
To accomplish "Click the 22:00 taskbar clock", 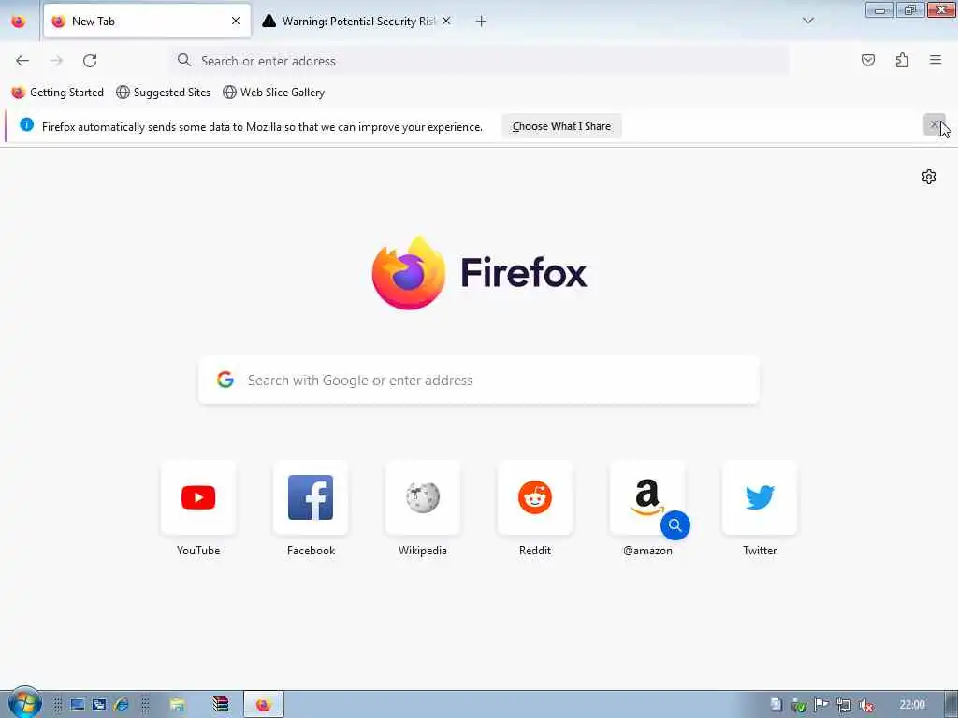I will click(912, 705).
